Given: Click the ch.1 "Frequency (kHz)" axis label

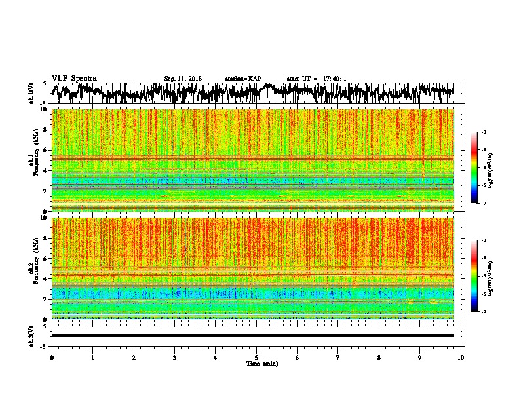Looking at the screenshot, I should (36, 153).
